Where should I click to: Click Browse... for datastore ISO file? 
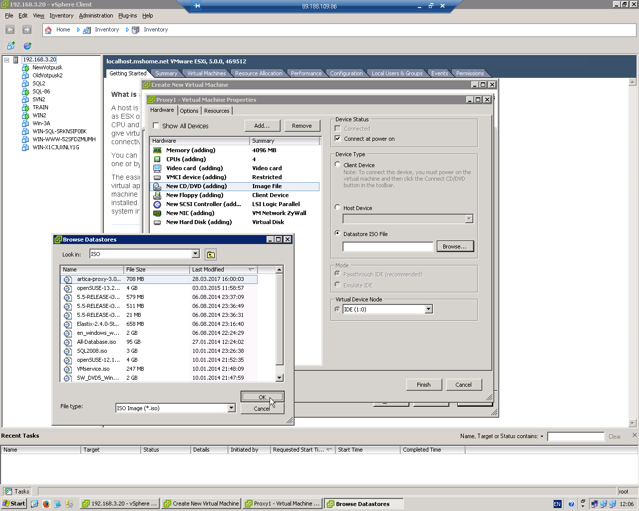455,247
